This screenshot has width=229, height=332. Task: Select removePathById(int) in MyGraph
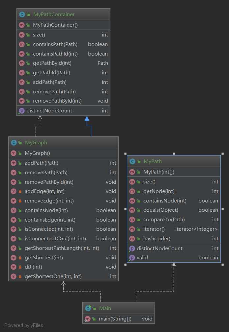pos(63,182)
